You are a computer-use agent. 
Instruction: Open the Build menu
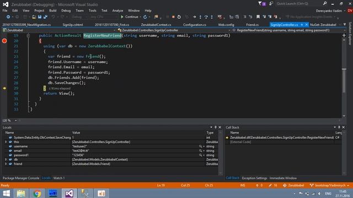[x=52, y=10]
